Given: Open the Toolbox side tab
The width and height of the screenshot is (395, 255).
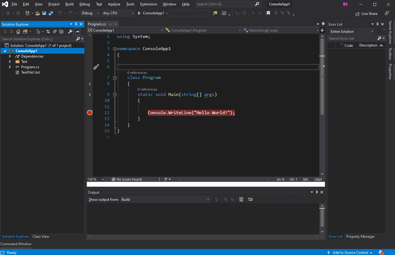Looking at the screenshot, I should 390,54.
